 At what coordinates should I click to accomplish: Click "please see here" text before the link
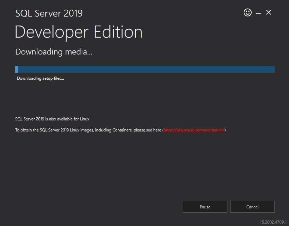(x=148, y=130)
